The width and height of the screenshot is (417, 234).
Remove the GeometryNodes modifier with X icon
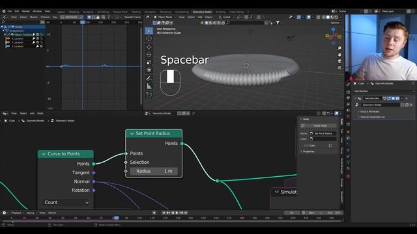tap(407, 98)
